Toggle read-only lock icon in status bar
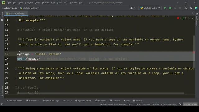 (x=180, y=105)
